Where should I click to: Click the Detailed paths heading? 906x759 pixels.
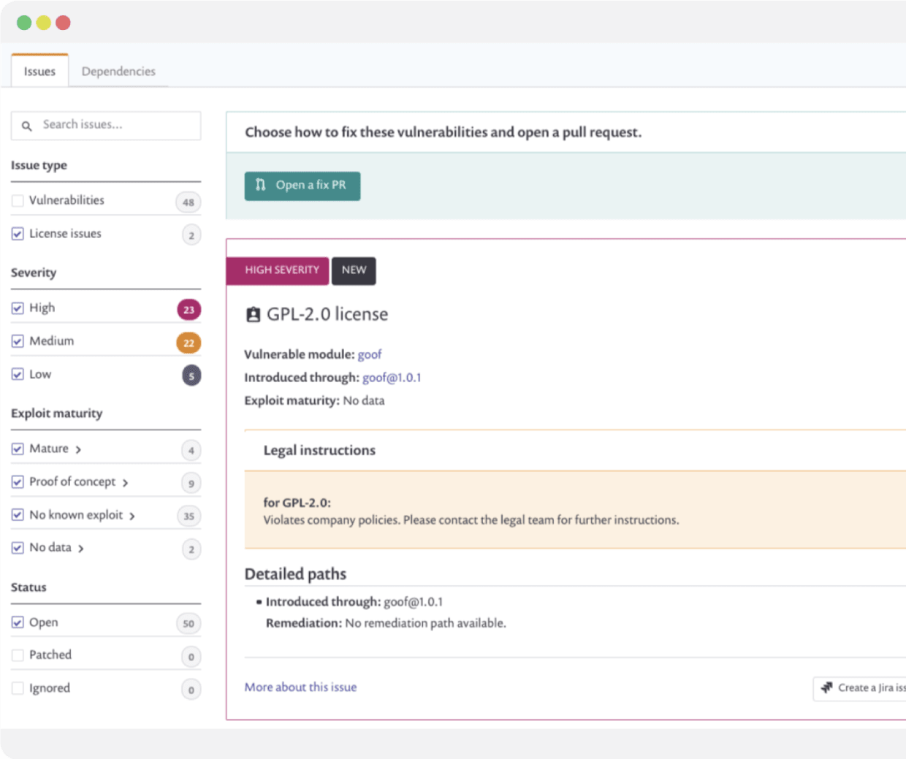295,574
